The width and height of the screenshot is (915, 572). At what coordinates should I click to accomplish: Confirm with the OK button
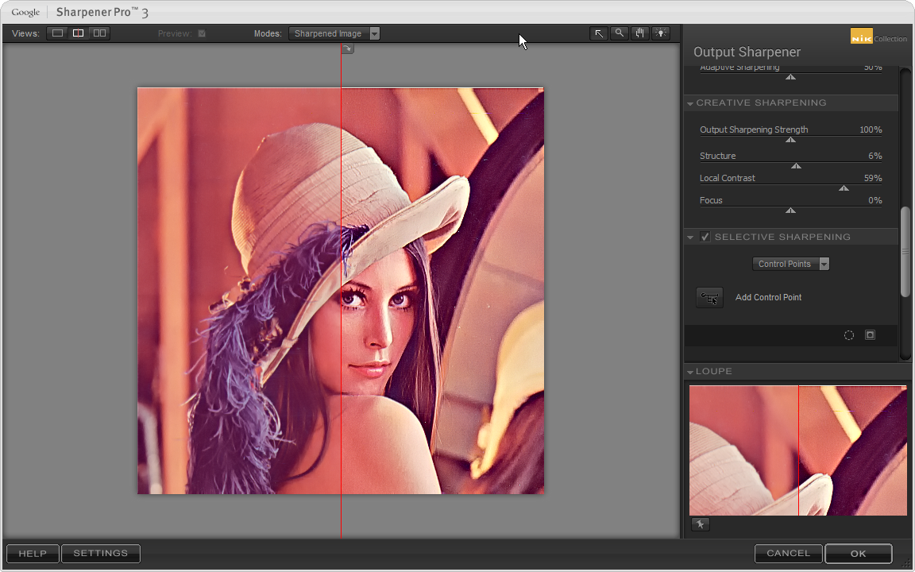(859, 553)
